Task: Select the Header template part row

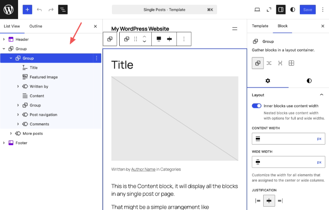Action: [x=50, y=39]
